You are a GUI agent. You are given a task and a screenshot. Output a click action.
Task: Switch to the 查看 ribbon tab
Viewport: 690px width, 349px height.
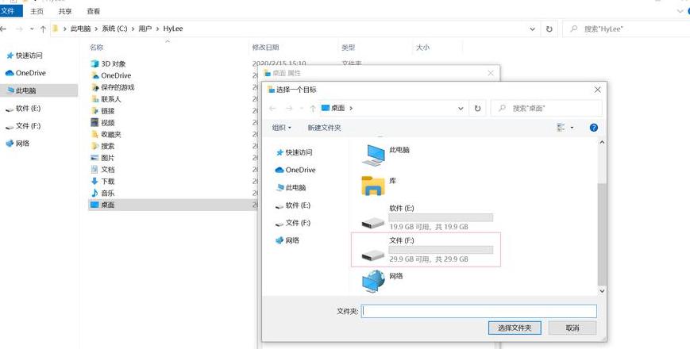93,11
